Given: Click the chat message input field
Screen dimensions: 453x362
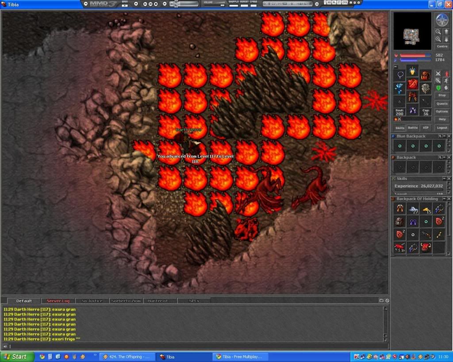Looking at the screenshot, I should point(198,346).
